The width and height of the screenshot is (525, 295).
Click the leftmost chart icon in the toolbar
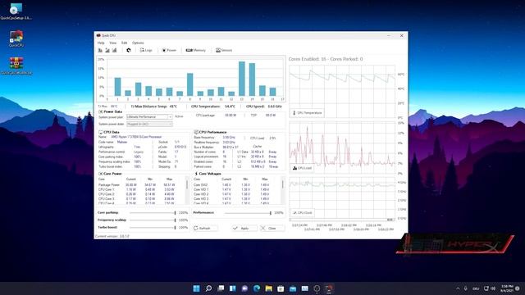coord(100,50)
